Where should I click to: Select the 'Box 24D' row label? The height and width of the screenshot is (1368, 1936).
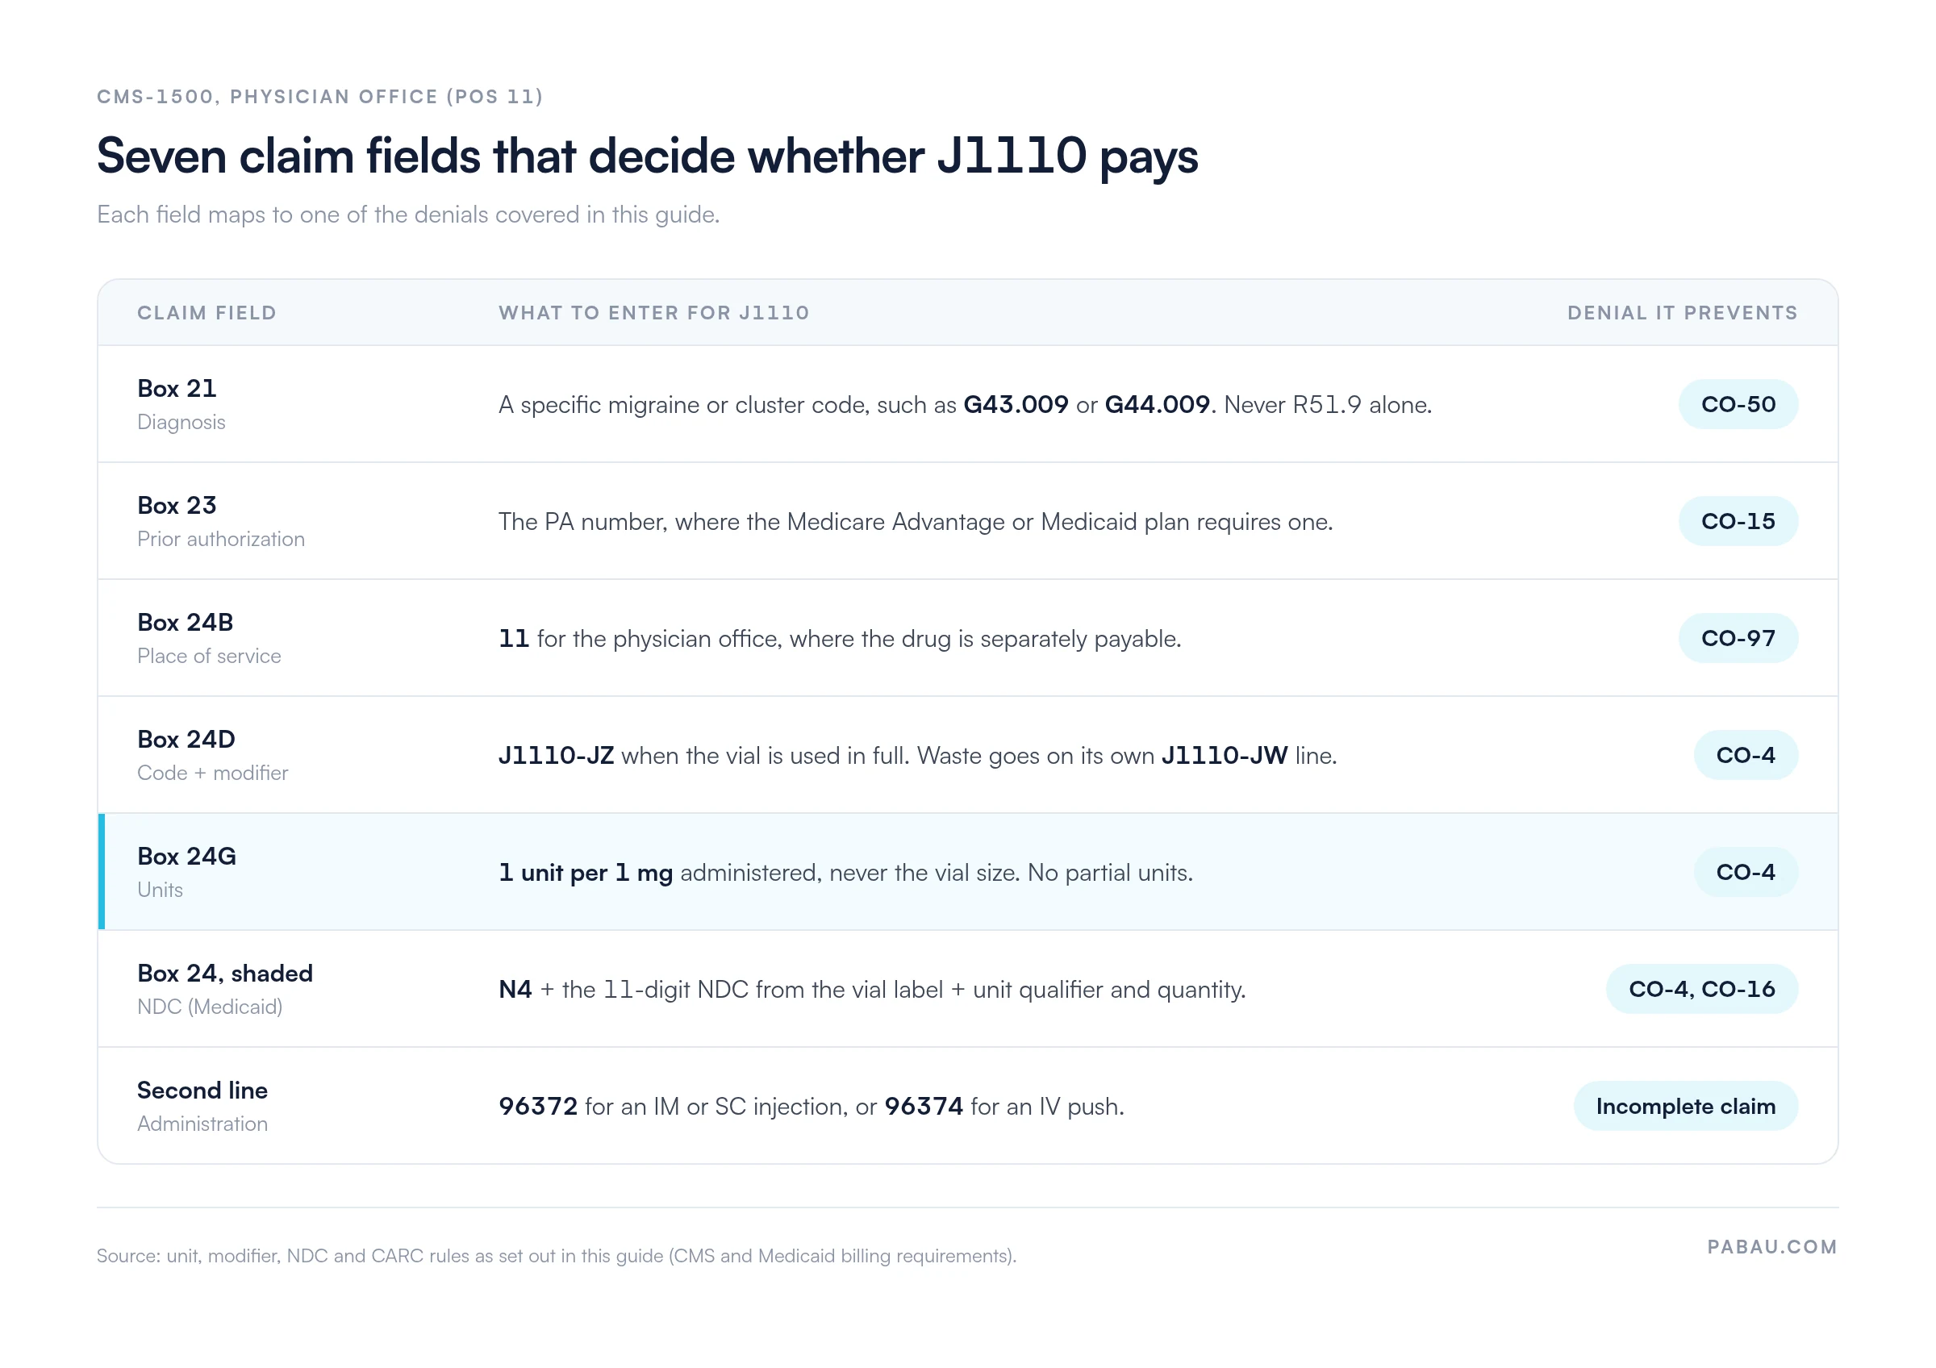click(186, 740)
